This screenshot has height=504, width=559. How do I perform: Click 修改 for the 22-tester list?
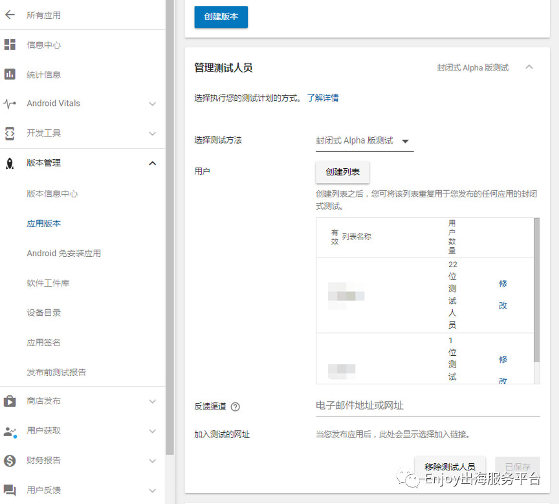coord(503,294)
